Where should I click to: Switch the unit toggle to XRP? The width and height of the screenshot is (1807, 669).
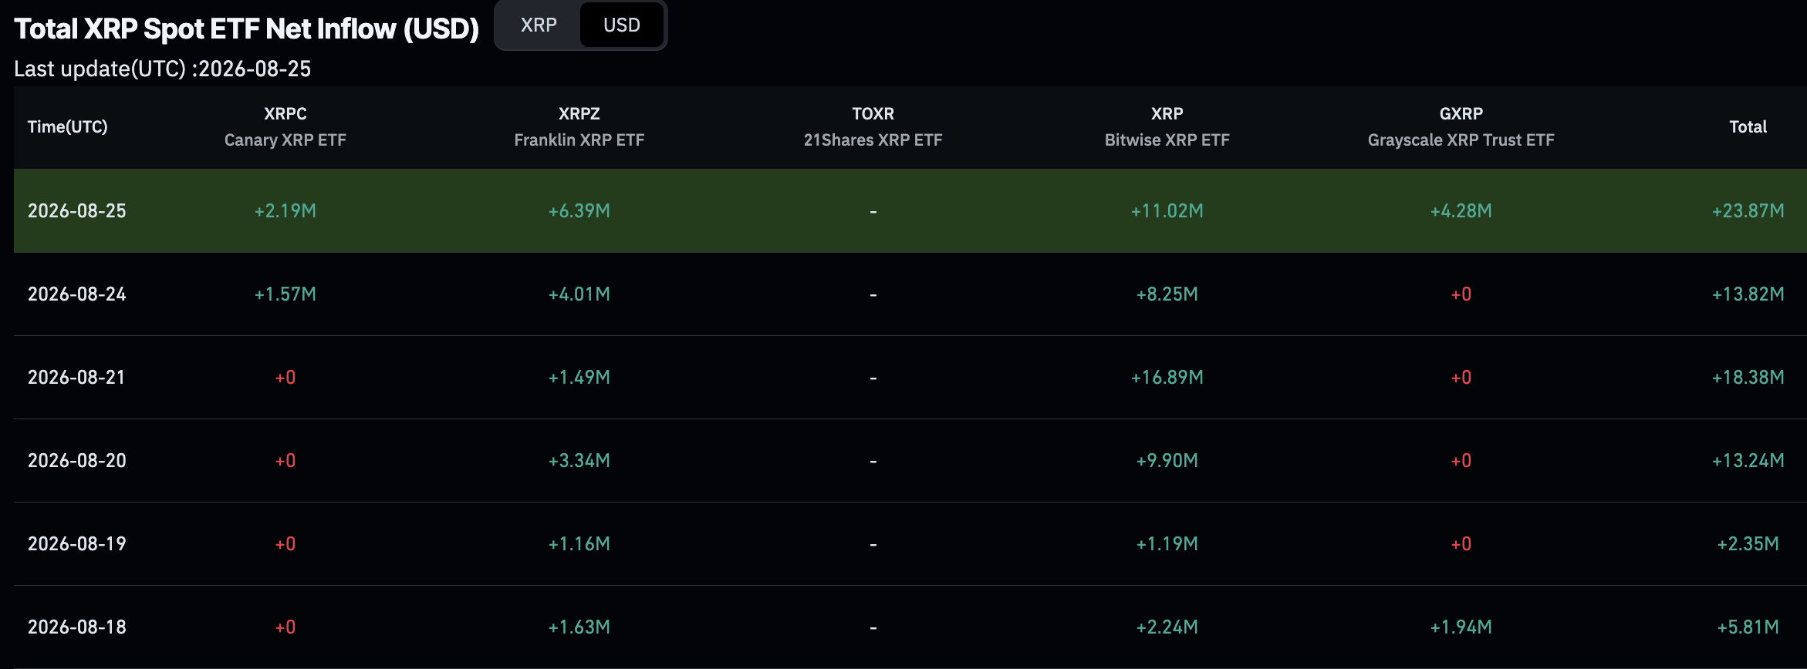click(539, 25)
